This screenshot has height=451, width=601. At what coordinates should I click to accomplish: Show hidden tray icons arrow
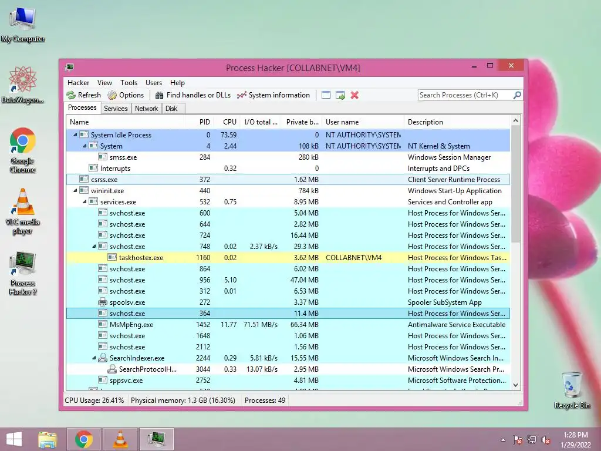click(x=503, y=440)
